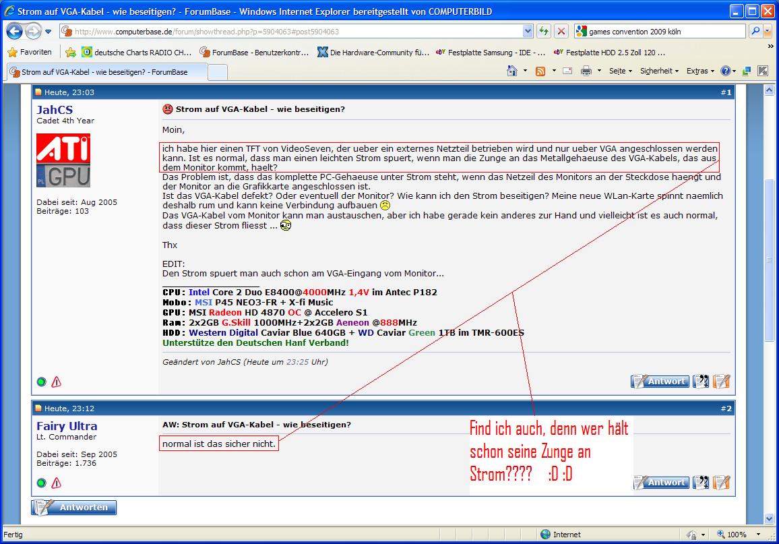Click the Read Mail envelope icon
Image resolution: width=779 pixels, height=544 pixels.
pos(567,71)
